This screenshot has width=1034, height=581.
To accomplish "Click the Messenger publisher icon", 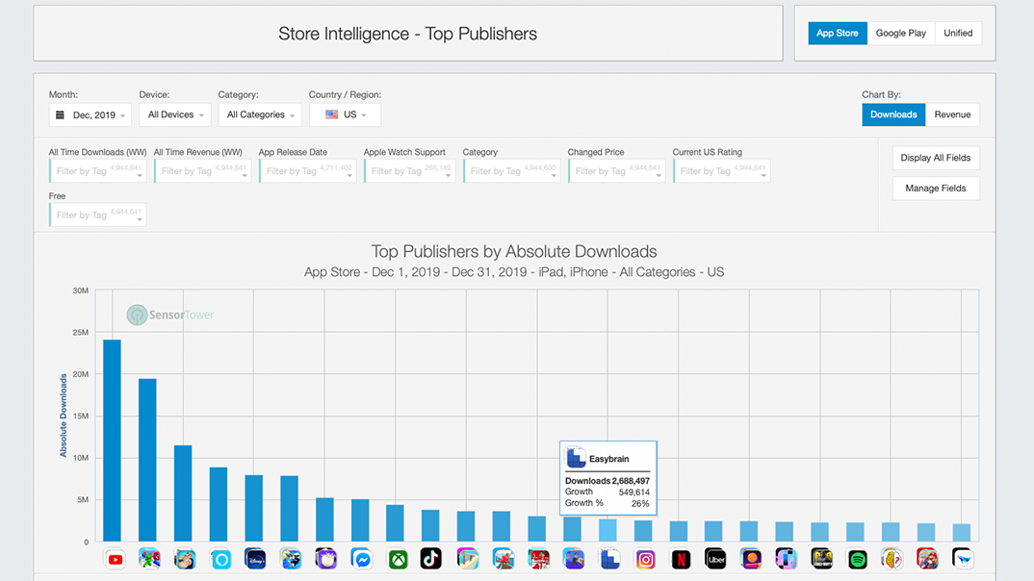I will [x=362, y=559].
